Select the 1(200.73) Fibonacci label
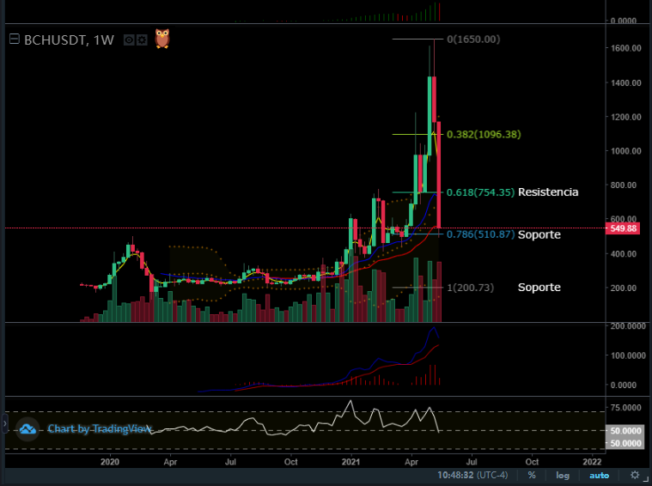This screenshot has width=652, height=486. pos(470,288)
